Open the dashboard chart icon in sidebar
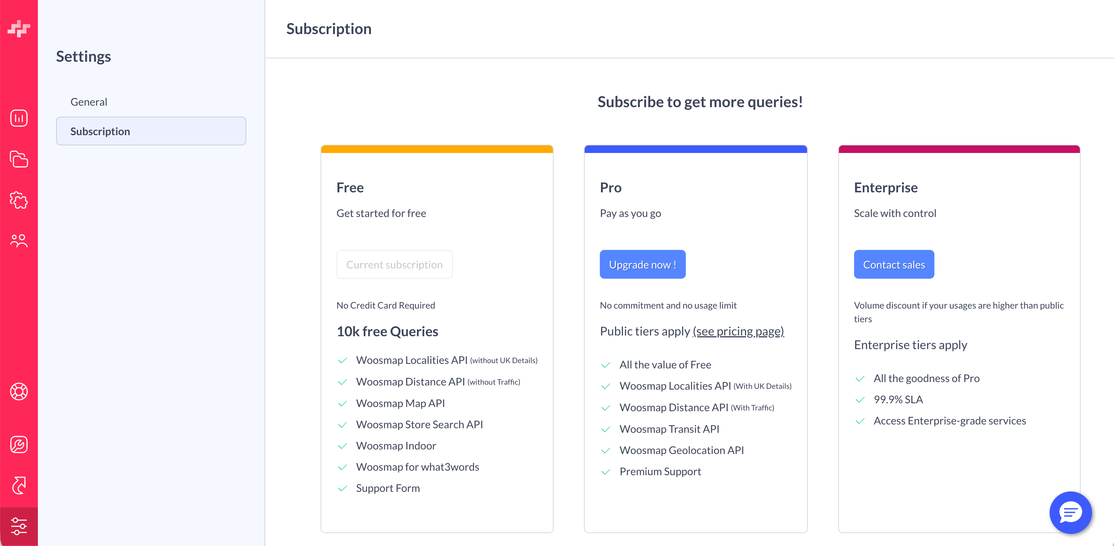Image resolution: width=1114 pixels, height=546 pixels. (x=19, y=118)
